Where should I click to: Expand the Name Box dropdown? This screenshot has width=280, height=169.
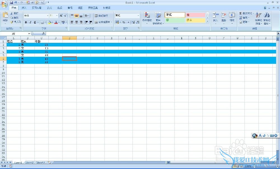point(29,34)
